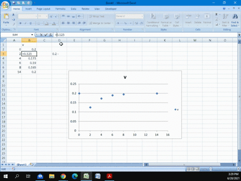The image size is (241, 181).
Task: Select the Format Painter brush icon
Action: point(14,24)
